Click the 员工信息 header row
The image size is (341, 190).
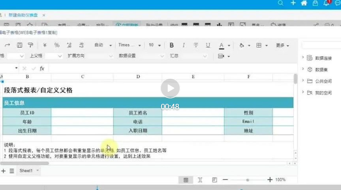point(148,103)
